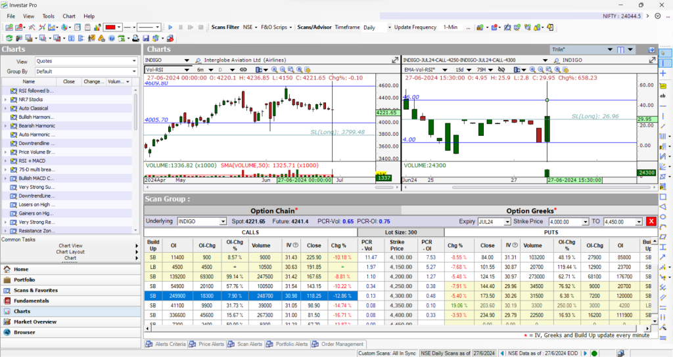Click the notes clipboard icon in top toolbar
673x357 pixels.
pyautogui.click(x=87, y=27)
